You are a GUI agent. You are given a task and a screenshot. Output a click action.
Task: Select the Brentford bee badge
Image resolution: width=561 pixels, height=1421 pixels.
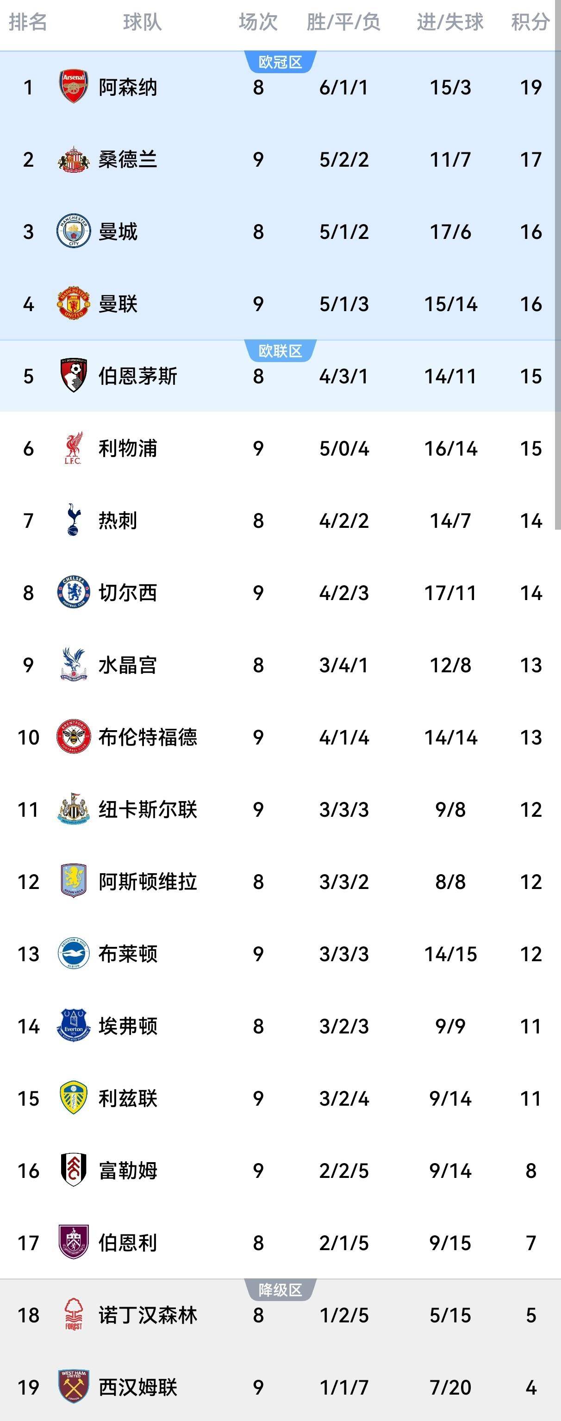point(74,736)
